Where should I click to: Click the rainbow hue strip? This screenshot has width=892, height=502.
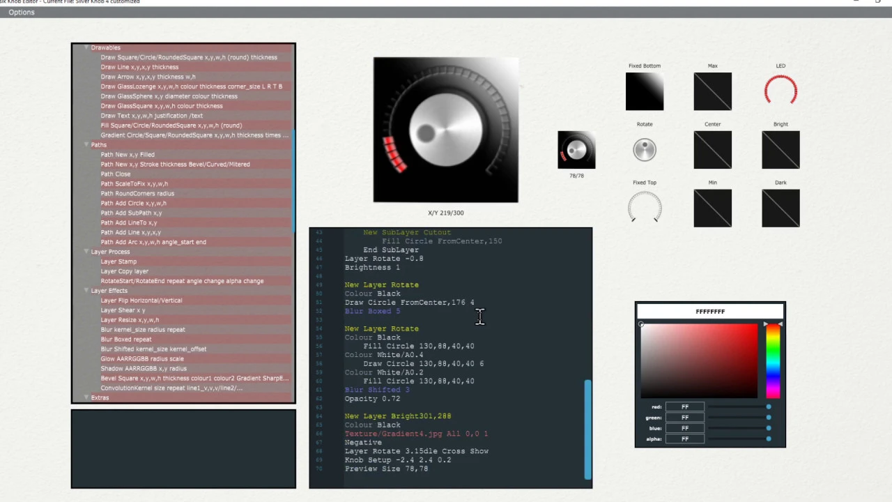click(773, 360)
